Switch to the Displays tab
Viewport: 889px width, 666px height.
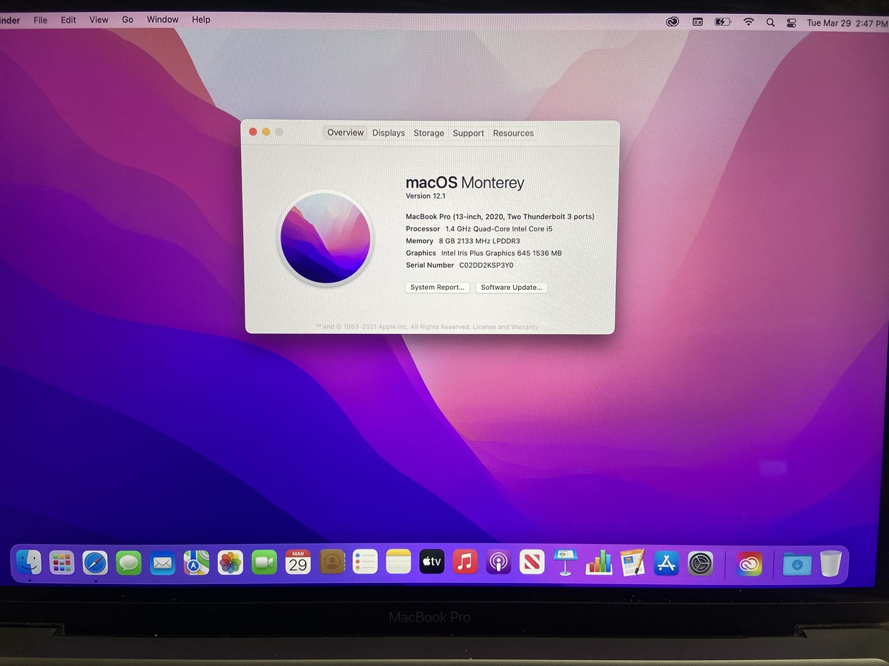point(388,133)
